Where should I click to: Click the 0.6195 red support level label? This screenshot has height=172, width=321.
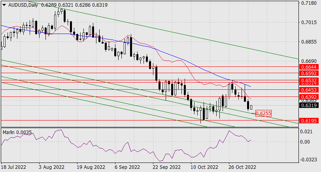(x=308, y=121)
